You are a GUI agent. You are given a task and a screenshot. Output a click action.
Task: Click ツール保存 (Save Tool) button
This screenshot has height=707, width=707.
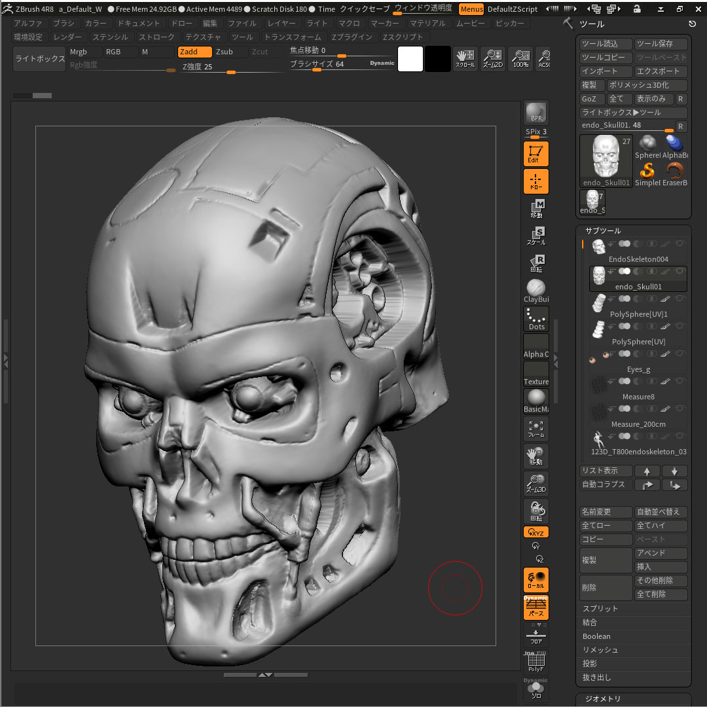click(x=661, y=44)
